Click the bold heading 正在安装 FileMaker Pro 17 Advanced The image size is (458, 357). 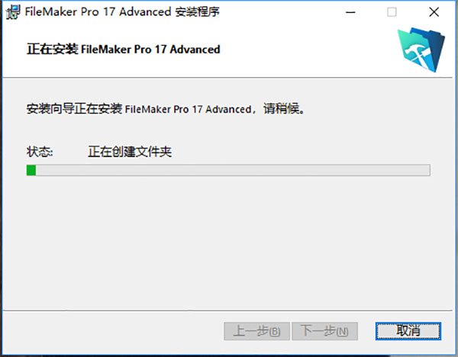(123, 49)
